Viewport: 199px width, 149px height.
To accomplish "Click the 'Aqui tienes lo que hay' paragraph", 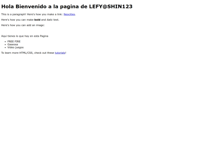I will click(25, 36).
